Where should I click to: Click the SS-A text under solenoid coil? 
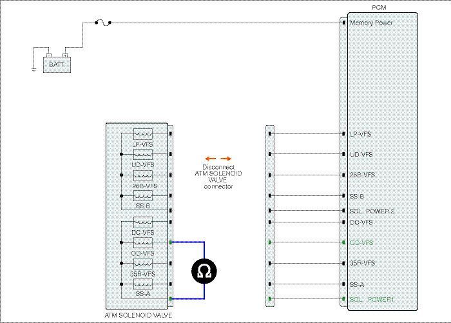(x=143, y=294)
